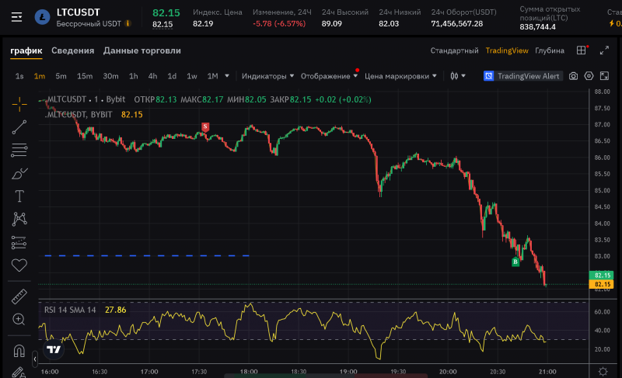Click the Litecoin coin logo
622x378 pixels.
pos(43,17)
